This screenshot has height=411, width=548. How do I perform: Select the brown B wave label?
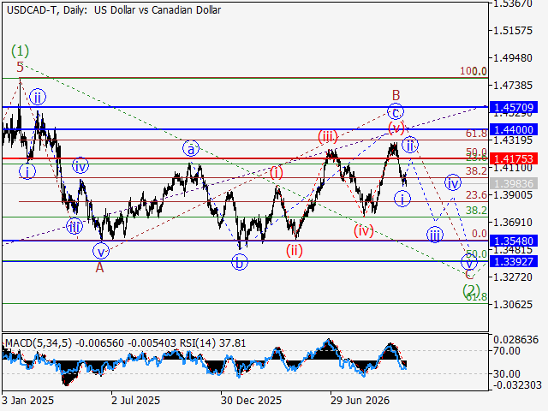tap(396, 95)
